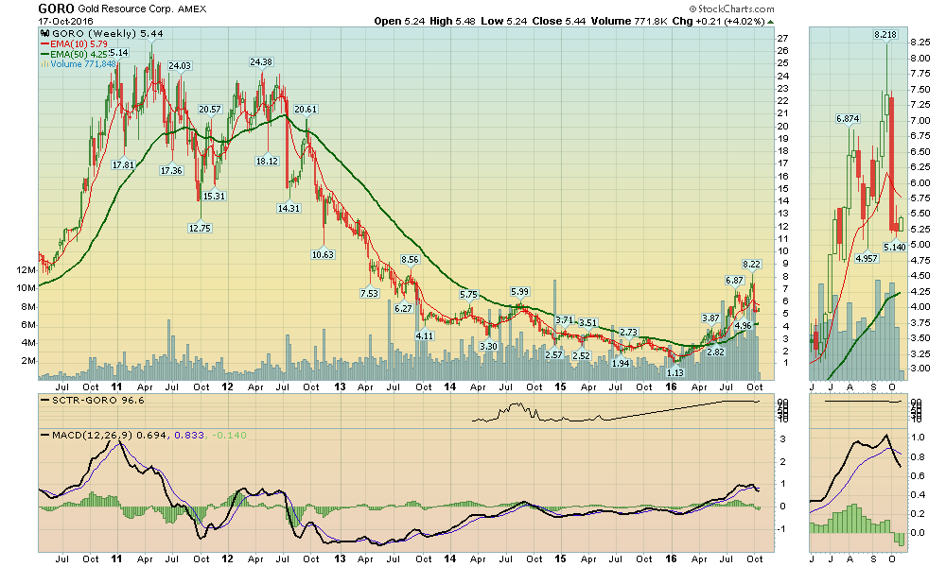Click the volume bars icon in the legend
The width and height of the screenshot is (946, 567).
tap(44, 64)
